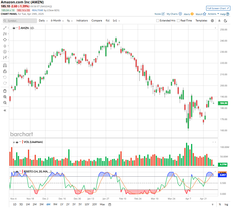
Task: Select the 6M time range
Action: pyautogui.click(x=48, y=204)
